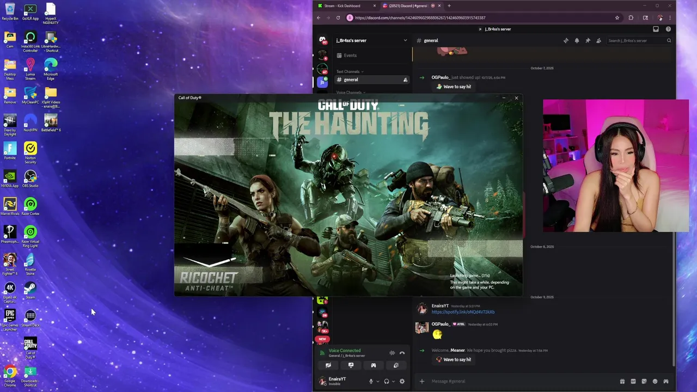Switch to Stream - Kick Dashboard tab
The width and height of the screenshot is (697, 392).
coord(346,5)
